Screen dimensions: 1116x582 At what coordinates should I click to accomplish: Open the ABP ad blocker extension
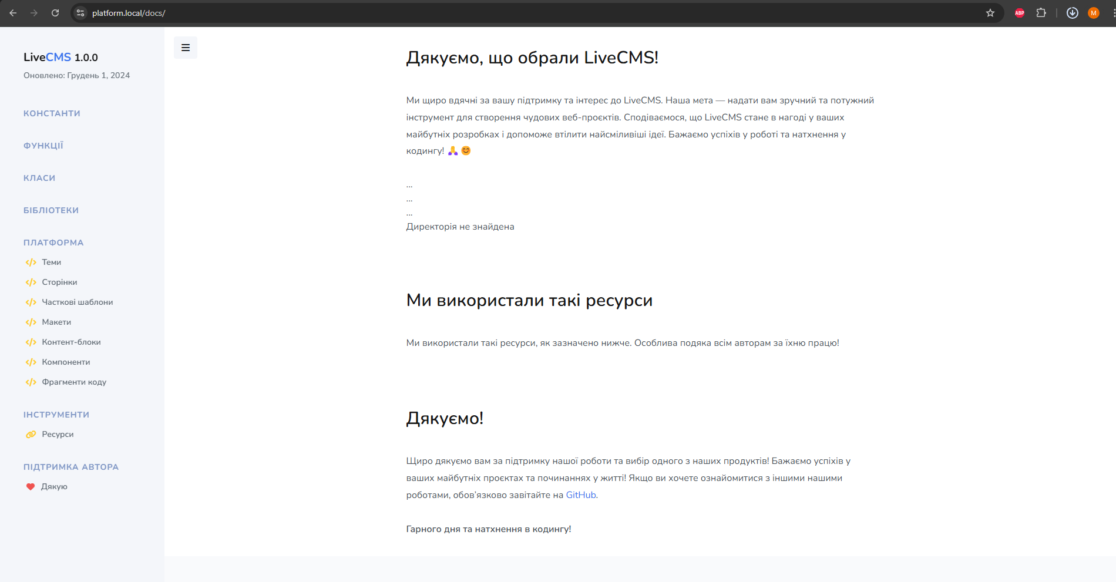click(x=1020, y=13)
